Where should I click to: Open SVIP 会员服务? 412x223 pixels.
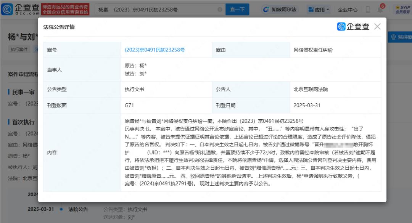pos(402,10)
